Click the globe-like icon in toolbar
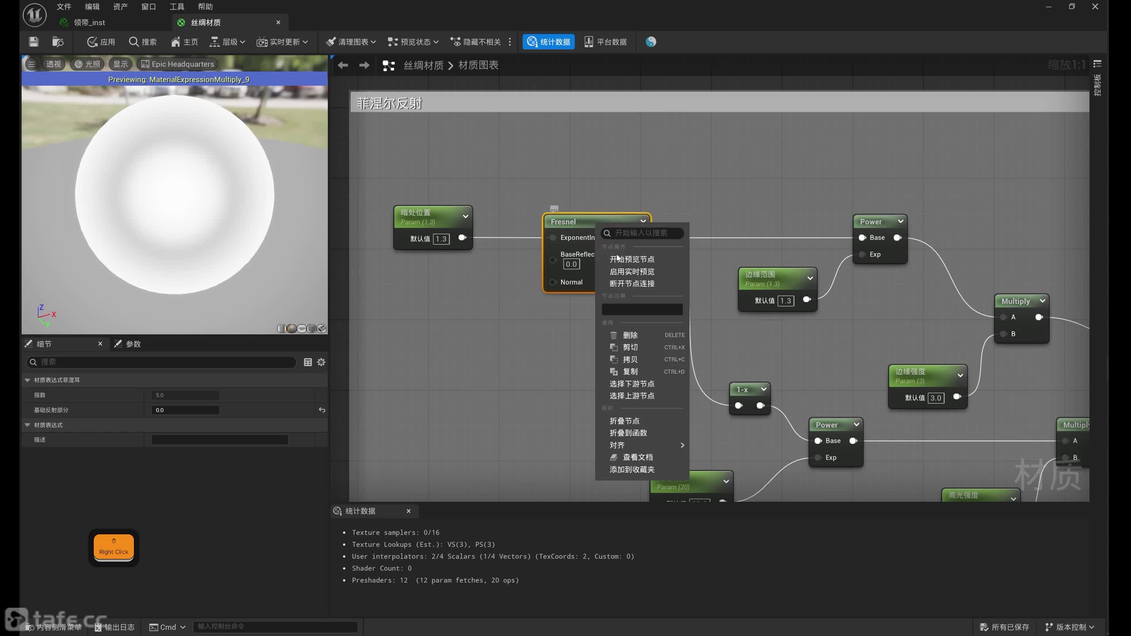The height and width of the screenshot is (636, 1131). [x=651, y=42]
